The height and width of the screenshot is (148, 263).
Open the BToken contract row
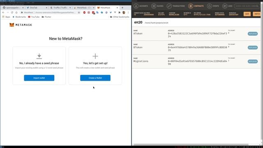coord(196,48)
